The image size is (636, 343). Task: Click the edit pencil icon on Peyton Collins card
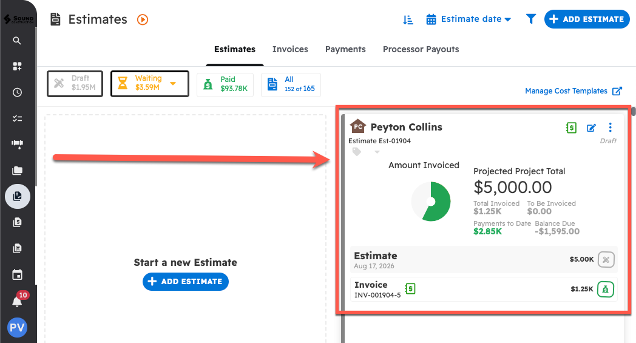point(591,127)
